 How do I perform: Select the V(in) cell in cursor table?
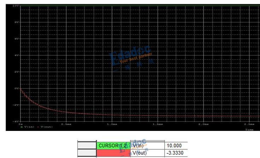147,146
